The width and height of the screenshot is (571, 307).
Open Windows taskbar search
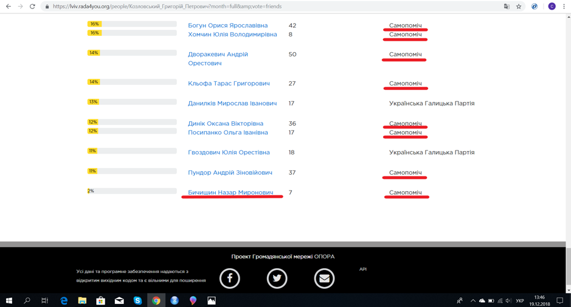(27, 300)
